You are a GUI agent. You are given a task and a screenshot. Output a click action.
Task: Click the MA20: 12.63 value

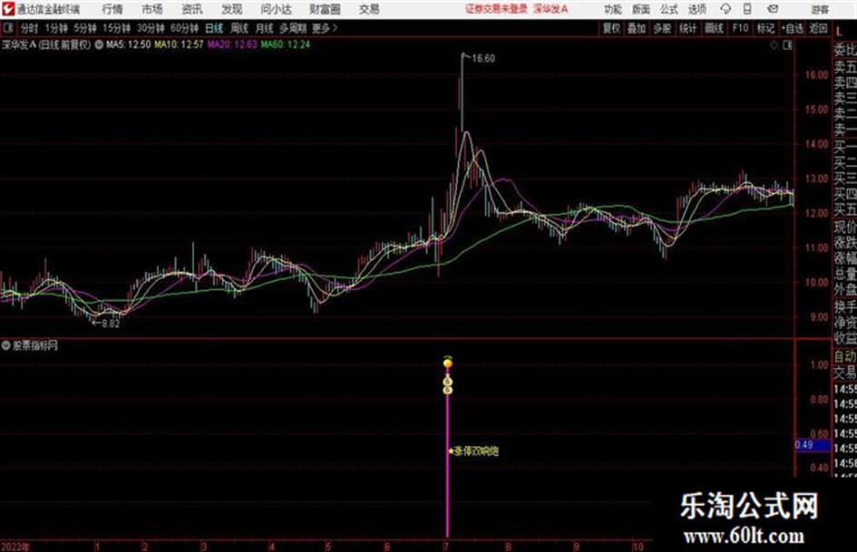coord(232,44)
